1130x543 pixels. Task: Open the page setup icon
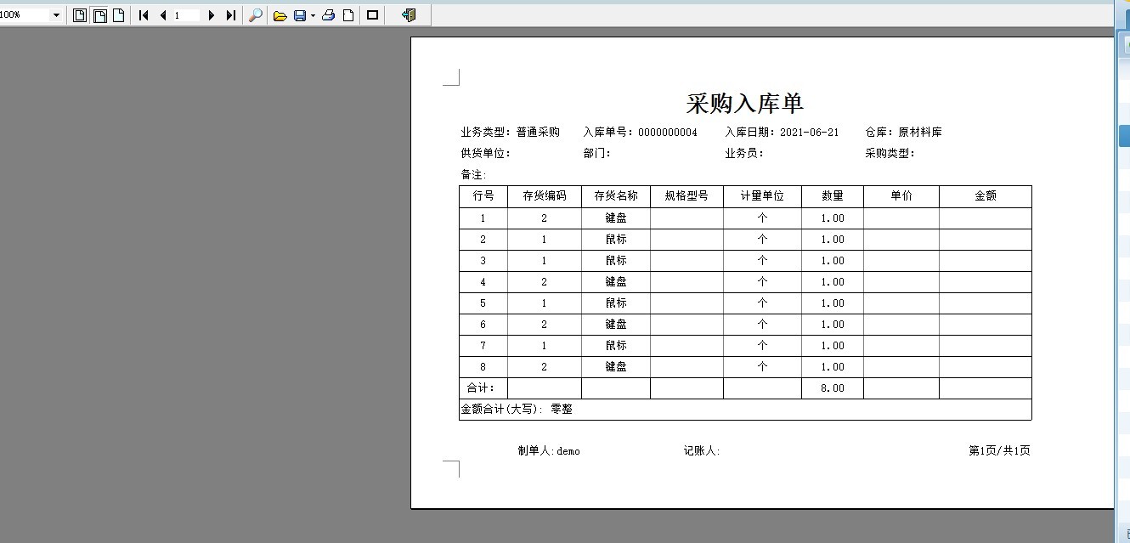(348, 15)
